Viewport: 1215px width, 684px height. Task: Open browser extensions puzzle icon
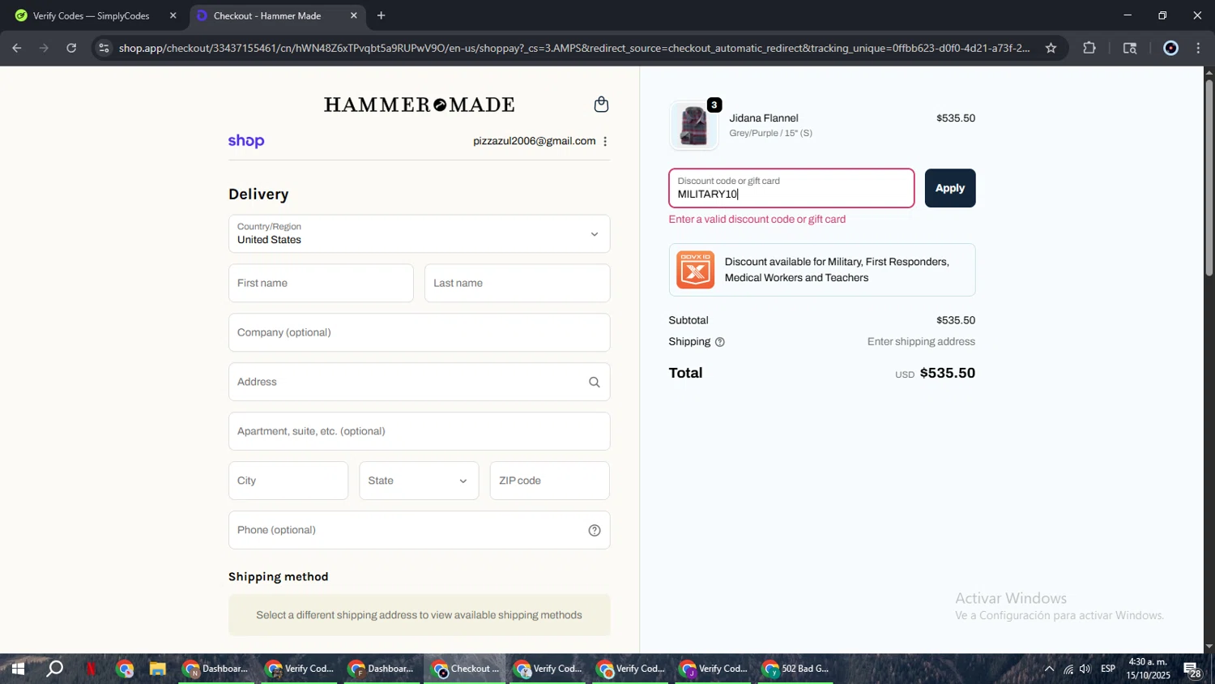click(x=1089, y=48)
